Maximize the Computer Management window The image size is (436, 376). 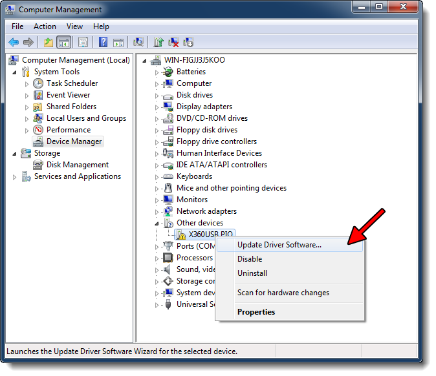coord(379,7)
